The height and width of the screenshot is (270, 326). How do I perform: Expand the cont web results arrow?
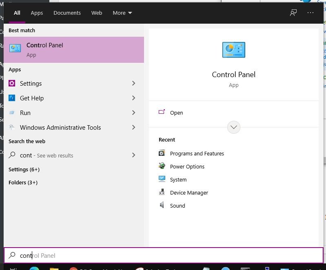pos(134,155)
